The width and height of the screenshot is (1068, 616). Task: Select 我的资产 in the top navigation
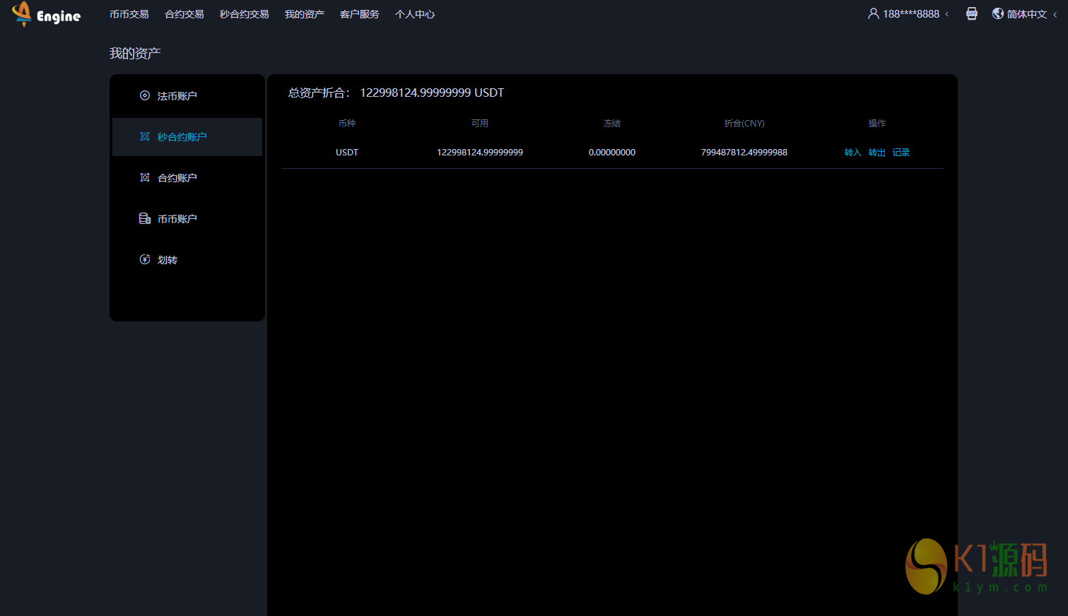305,14
